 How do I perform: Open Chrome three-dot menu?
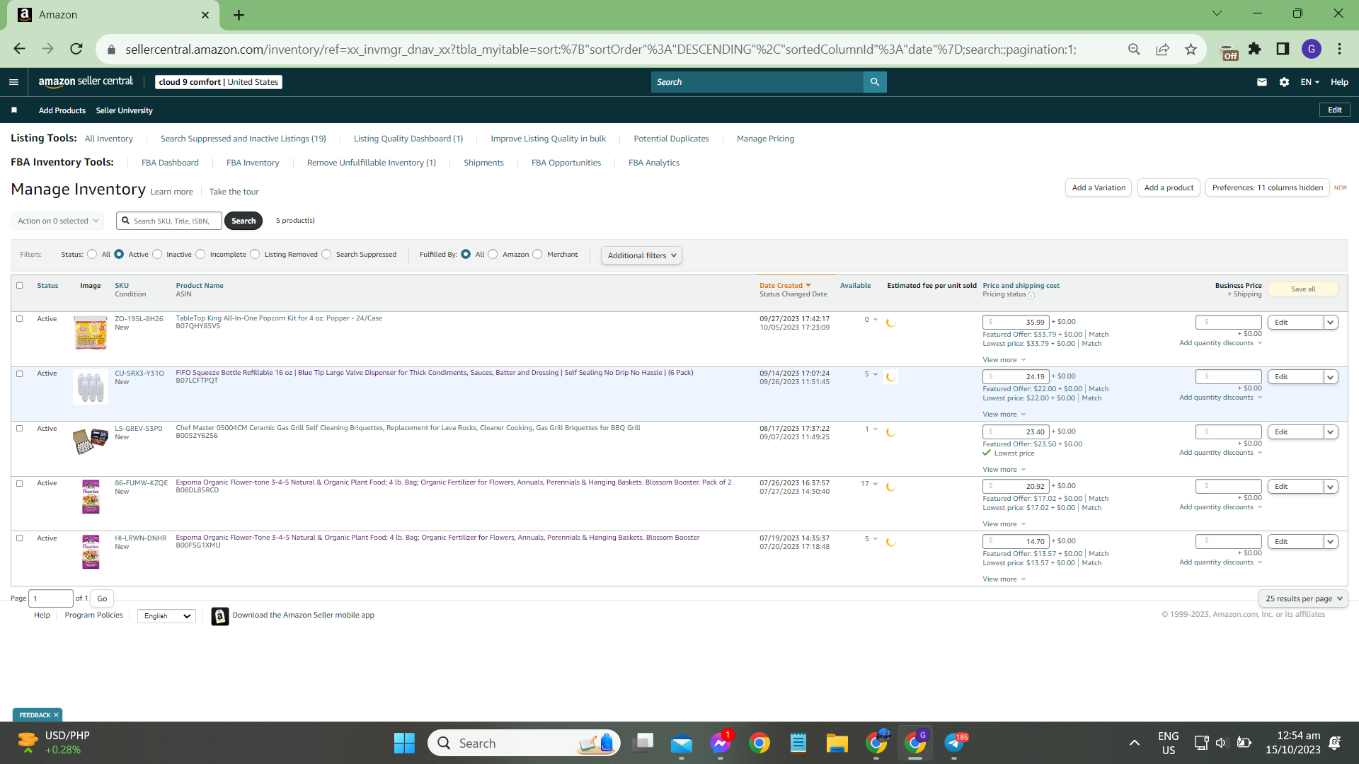(x=1340, y=49)
